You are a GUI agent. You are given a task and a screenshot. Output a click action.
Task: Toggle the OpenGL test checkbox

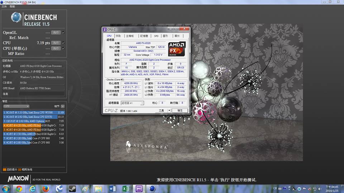pyautogui.click(x=63, y=33)
